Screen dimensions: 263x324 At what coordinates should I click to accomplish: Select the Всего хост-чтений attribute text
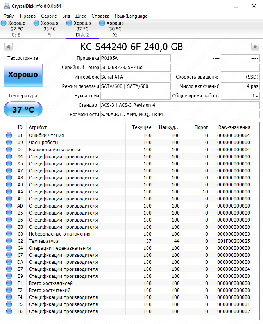[x=50, y=290]
